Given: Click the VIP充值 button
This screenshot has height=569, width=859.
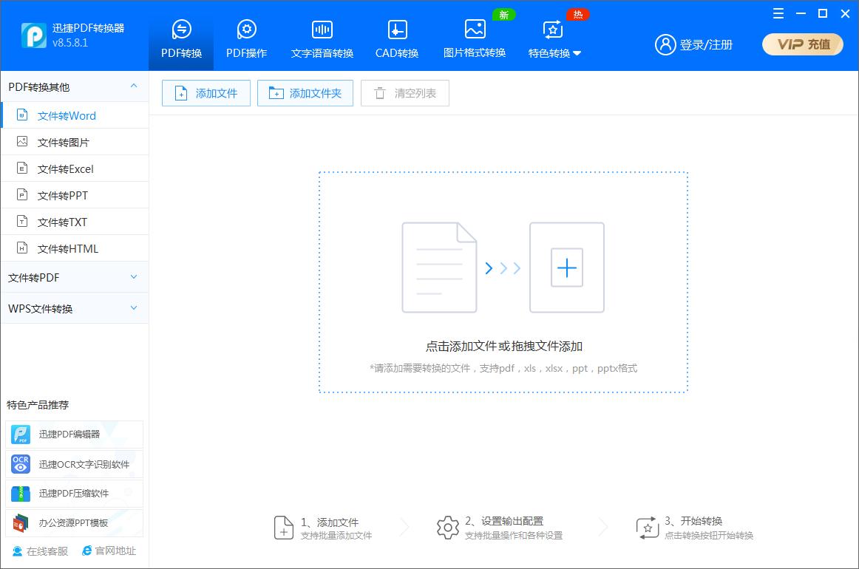Looking at the screenshot, I should pos(802,44).
